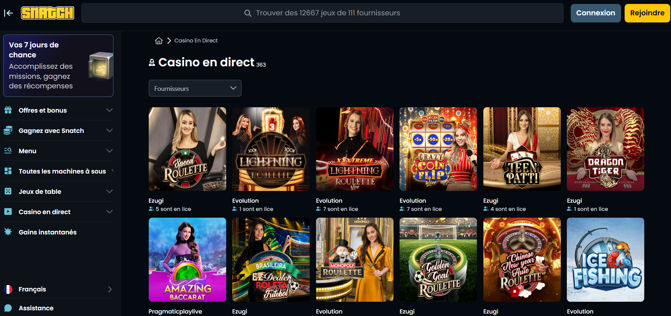
Task: Open Golden Goal Roulette thumbnail
Action: coord(438,260)
